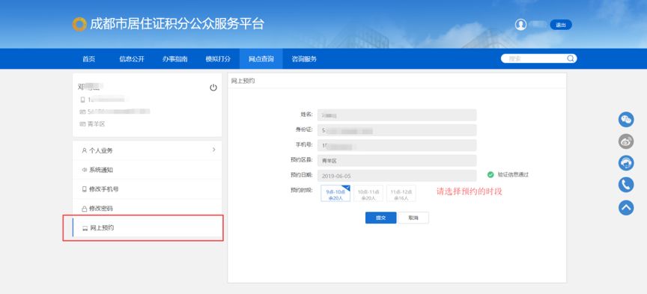647x294 pixels.
Task: Click the lock icon beside 修改密码
Action: (x=84, y=209)
